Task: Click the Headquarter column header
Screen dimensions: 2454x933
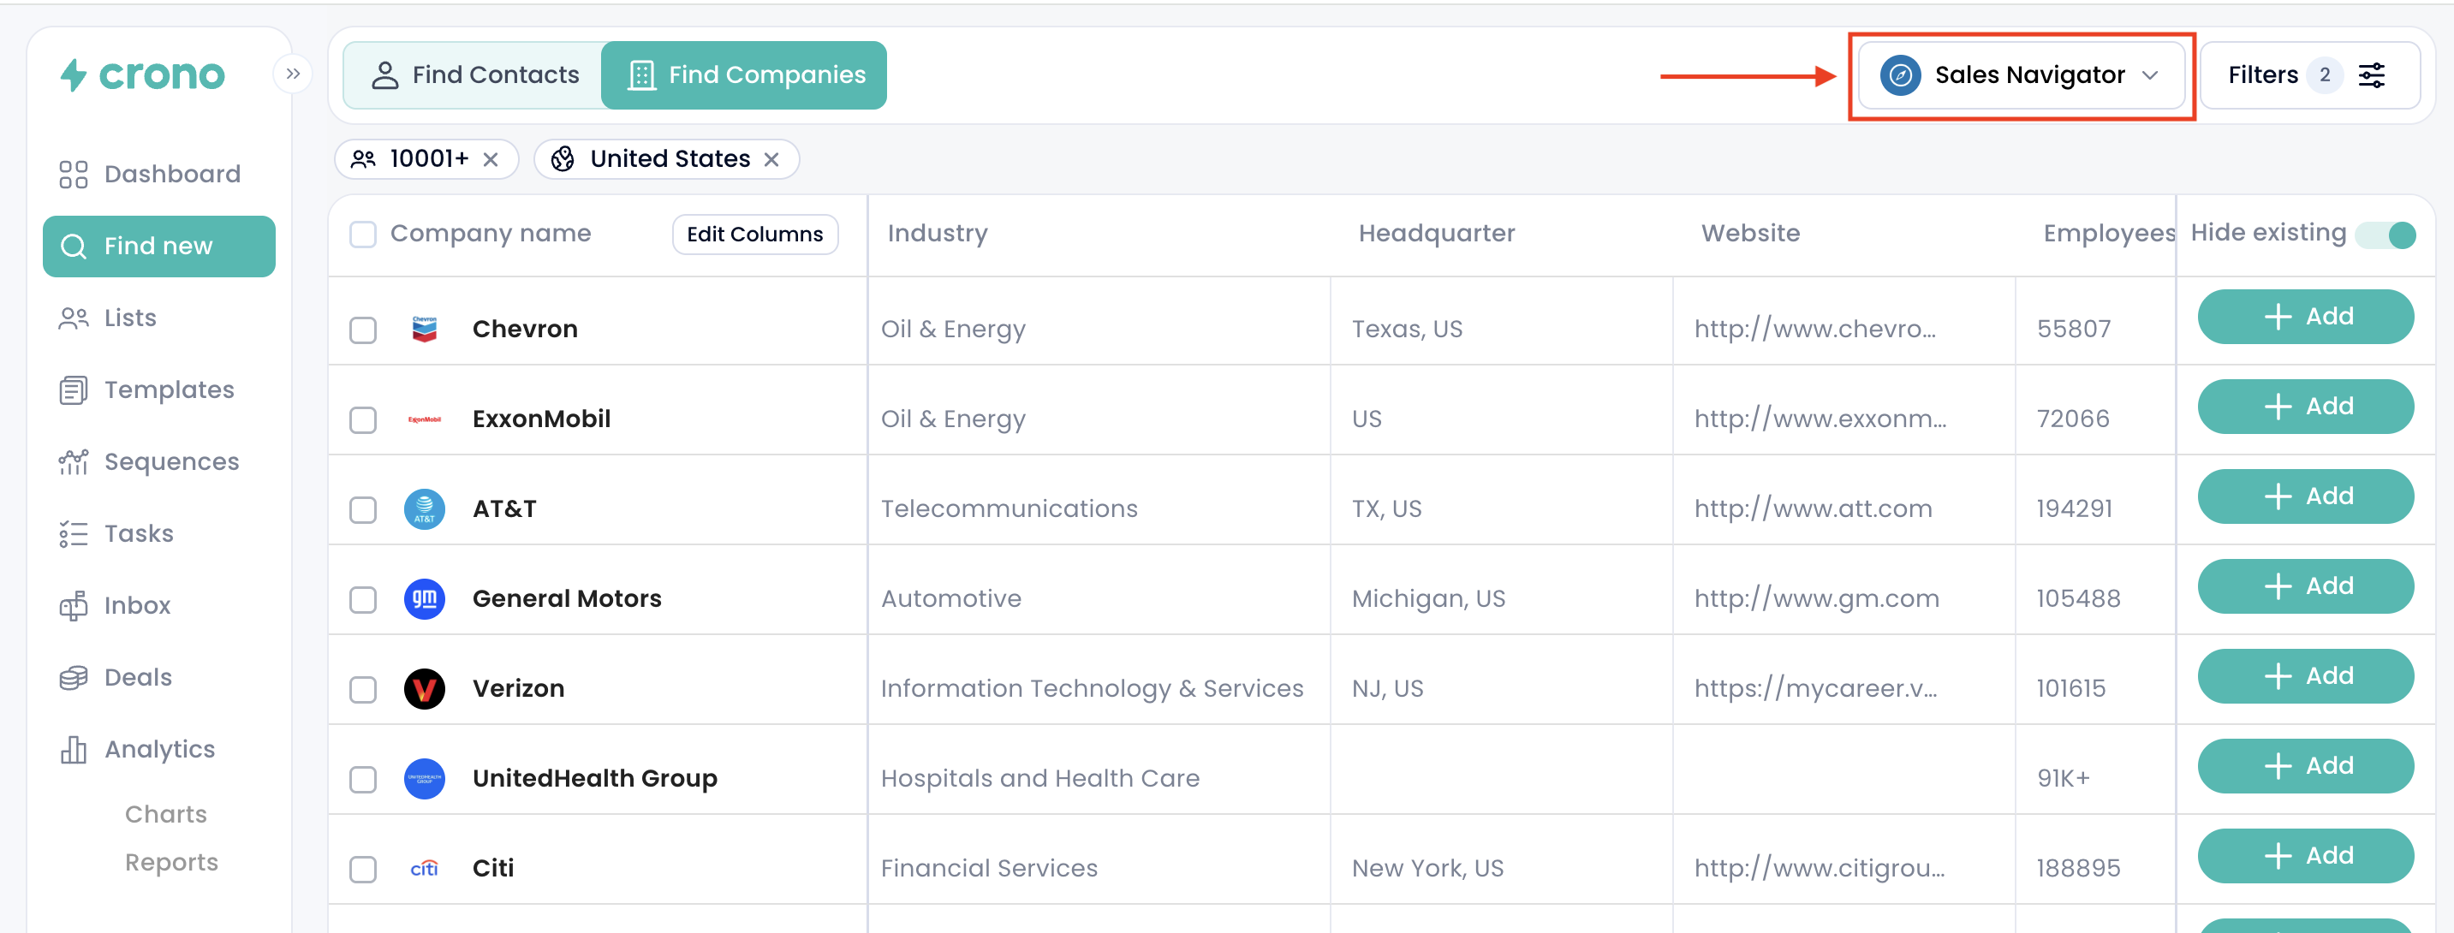Action: (1437, 233)
